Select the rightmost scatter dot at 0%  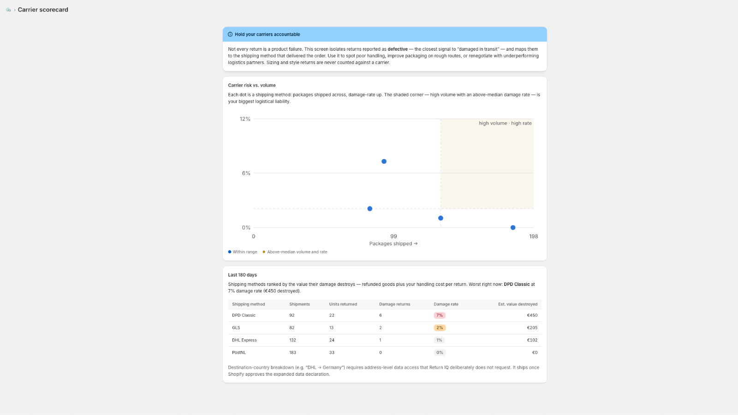tap(513, 228)
